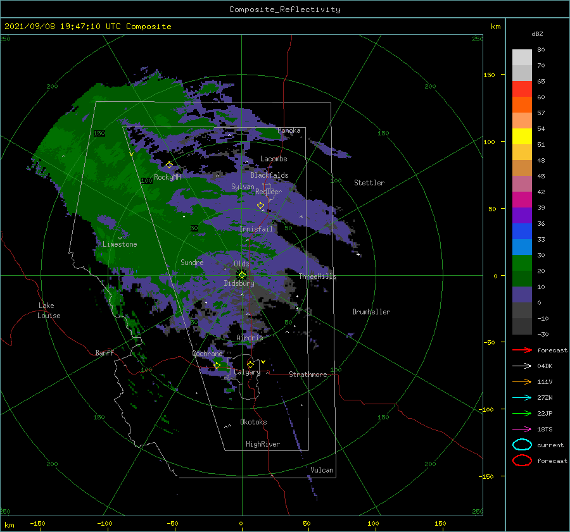The image size is (570, 532).
Task: Click the Lake Louise label
Action: point(49,311)
